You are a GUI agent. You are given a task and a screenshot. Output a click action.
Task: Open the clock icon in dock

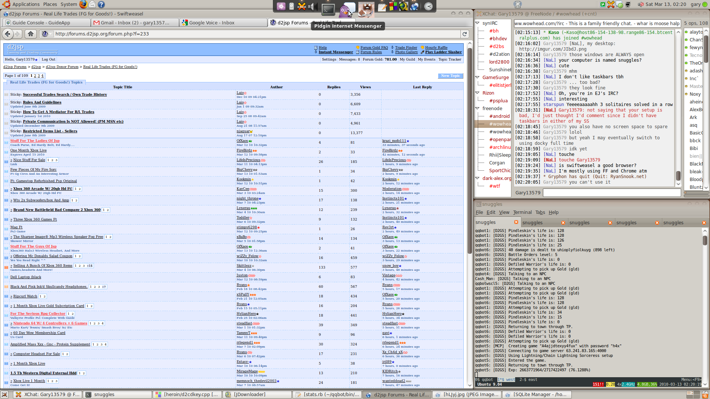coord(428,6)
